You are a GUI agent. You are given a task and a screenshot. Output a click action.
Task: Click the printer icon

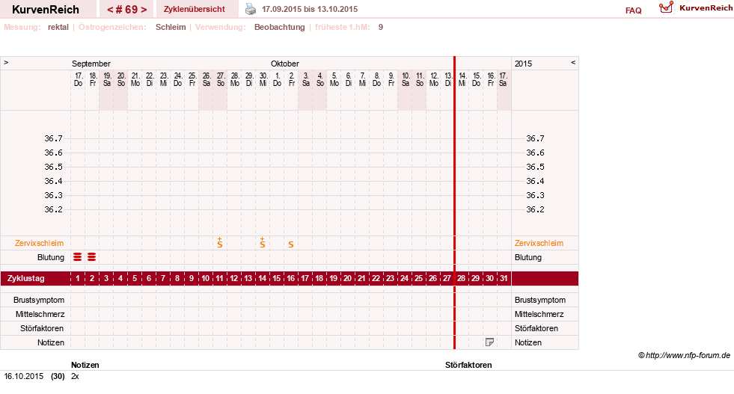[251, 10]
